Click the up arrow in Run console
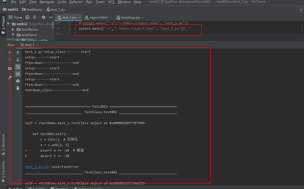 tap(18, 53)
